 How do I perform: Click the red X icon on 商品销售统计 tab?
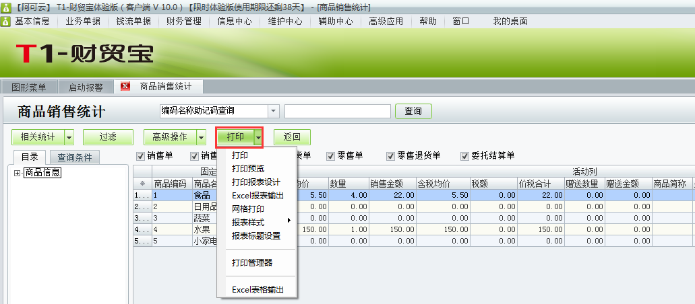tap(125, 87)
